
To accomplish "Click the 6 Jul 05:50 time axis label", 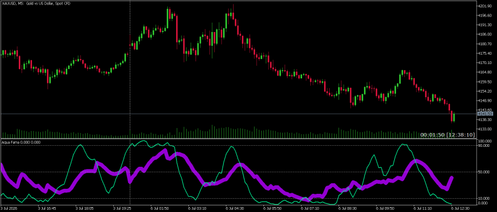I will (272, 209).
